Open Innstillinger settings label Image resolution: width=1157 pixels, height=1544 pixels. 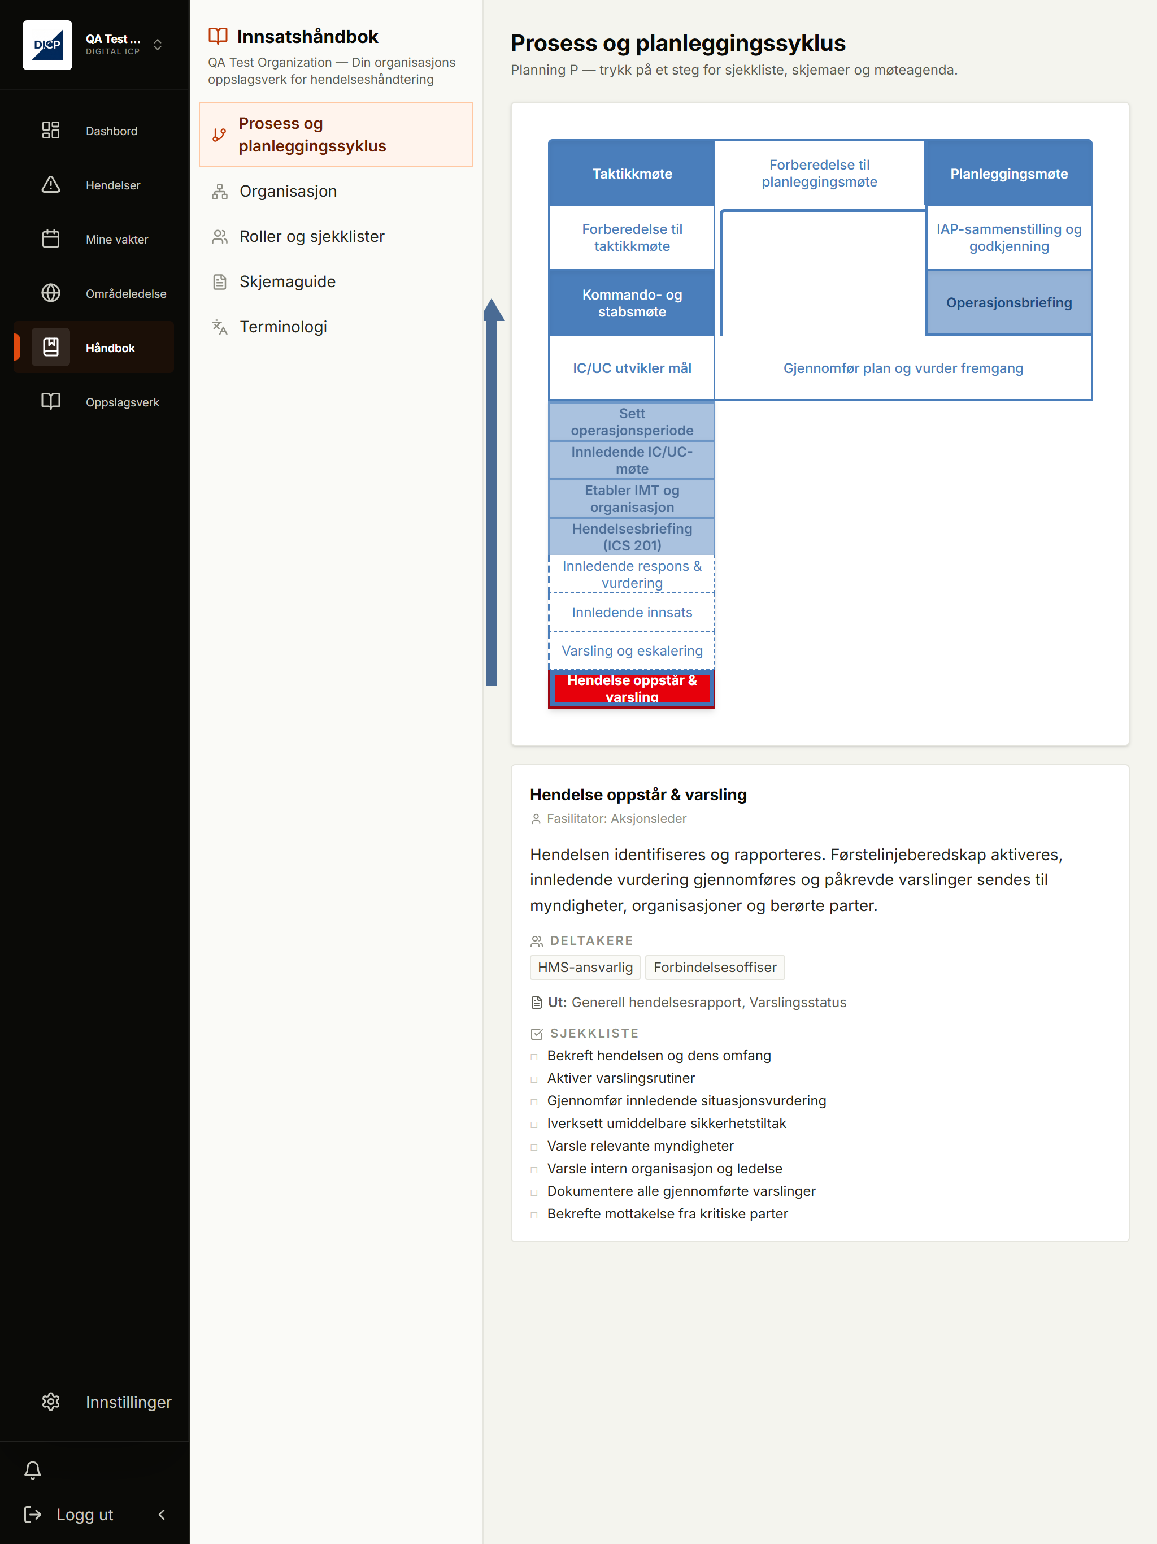[x=128, y=1402]
